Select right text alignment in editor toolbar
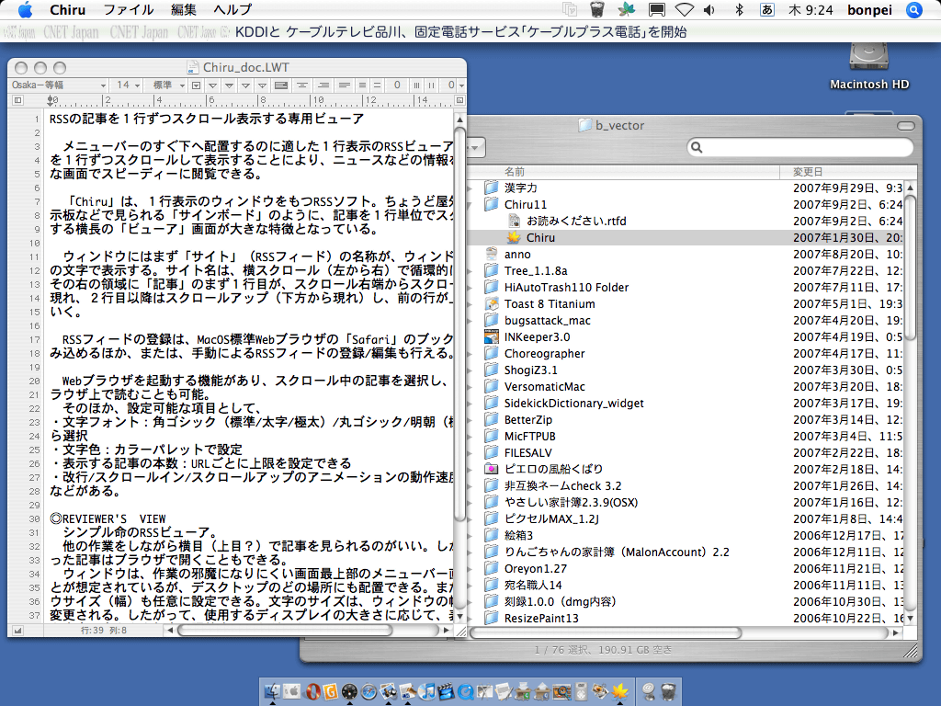This screenshot has height=706, width=941. [x=323, y=85]
